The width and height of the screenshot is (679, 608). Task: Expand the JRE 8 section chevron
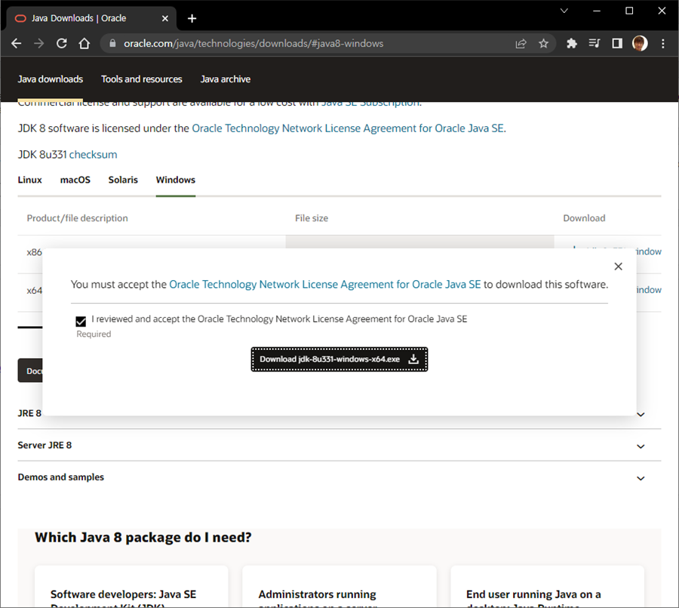point(641,415)
